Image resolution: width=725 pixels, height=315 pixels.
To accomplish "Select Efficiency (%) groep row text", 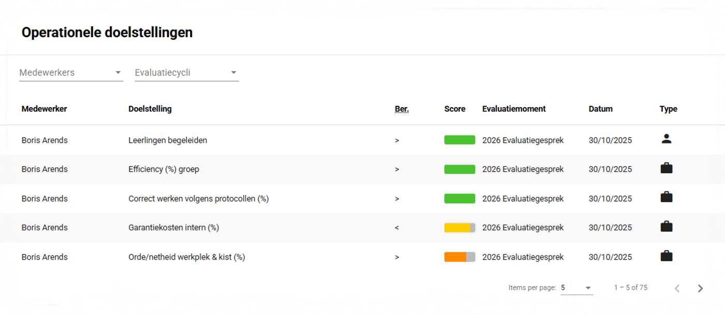I will pyautogui.click(x=164, y=169).
